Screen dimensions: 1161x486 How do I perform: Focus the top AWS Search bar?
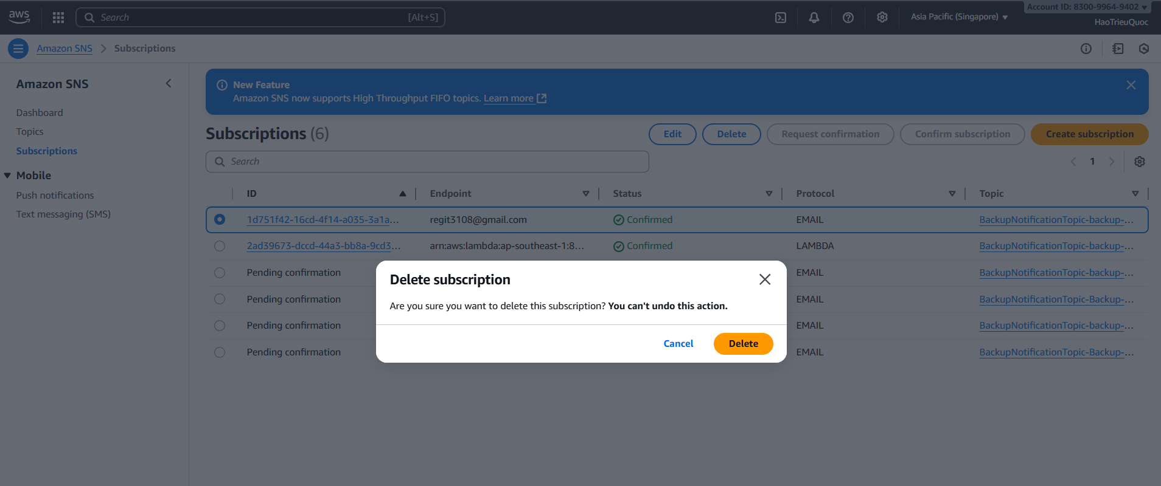click(x=260, y=18)
